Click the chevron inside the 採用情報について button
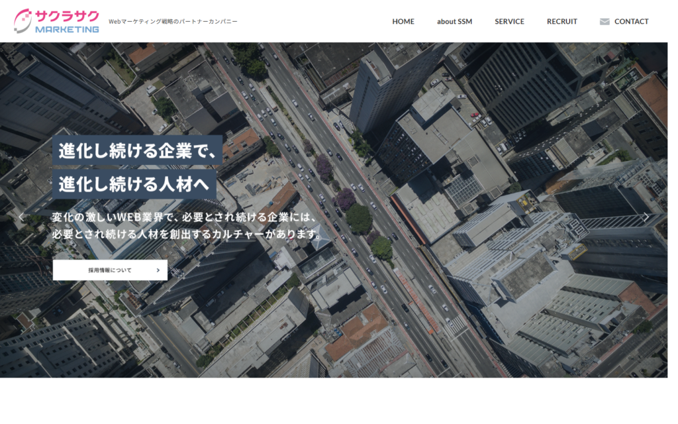 click(x=158, y=270)
